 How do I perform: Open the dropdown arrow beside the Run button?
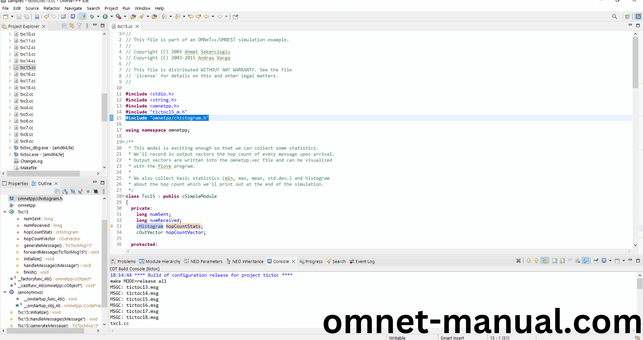[x=111, y=16]
